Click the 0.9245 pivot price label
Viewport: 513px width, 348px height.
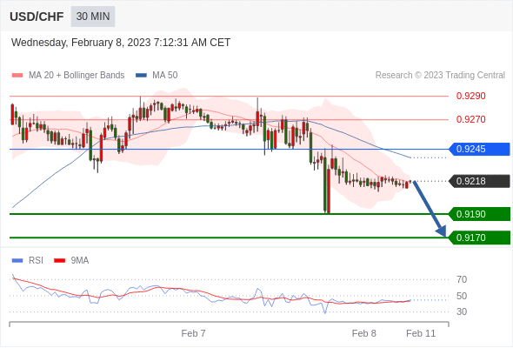(480, 150)
